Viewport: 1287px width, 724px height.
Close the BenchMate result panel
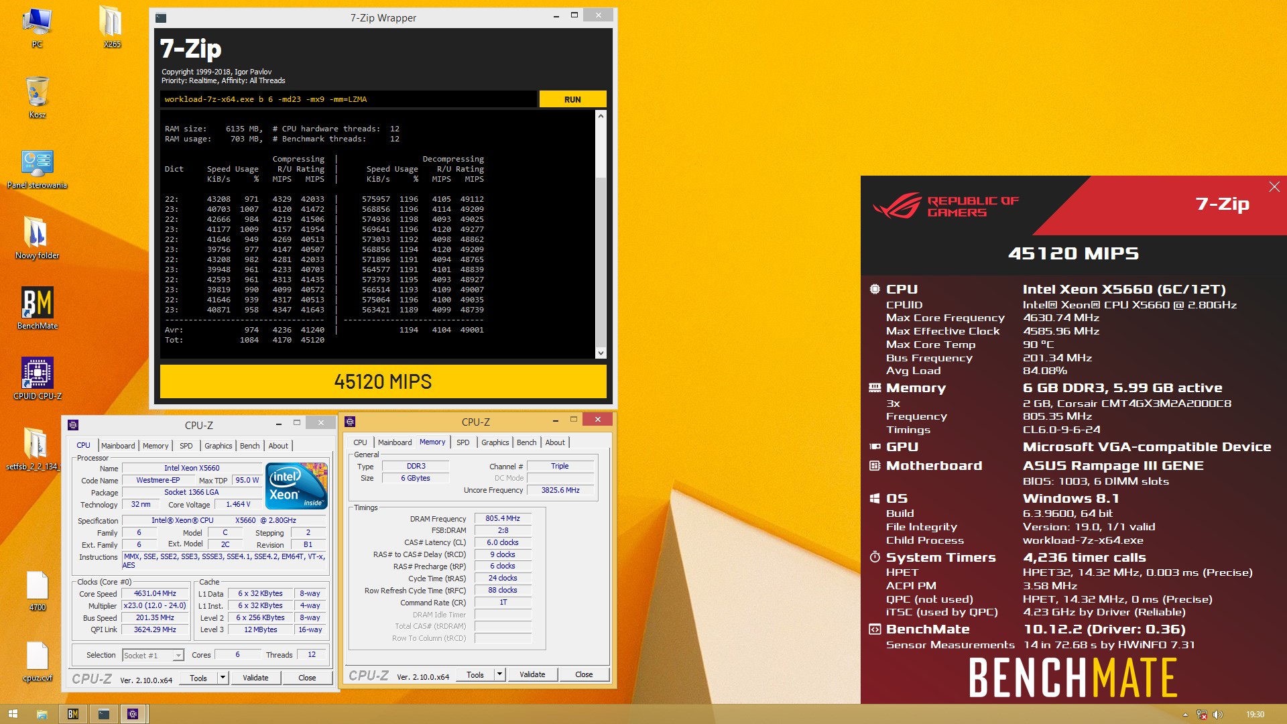pyautogui.click(x=1274, y=187)
